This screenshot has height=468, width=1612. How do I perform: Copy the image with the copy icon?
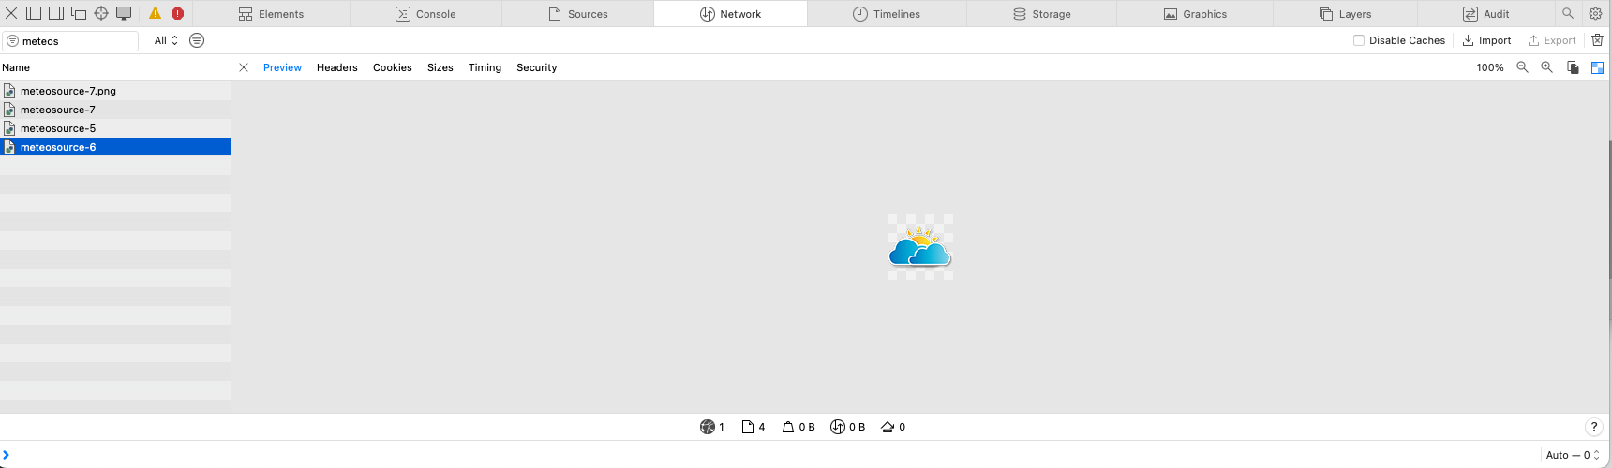[x=1573, y=67]
